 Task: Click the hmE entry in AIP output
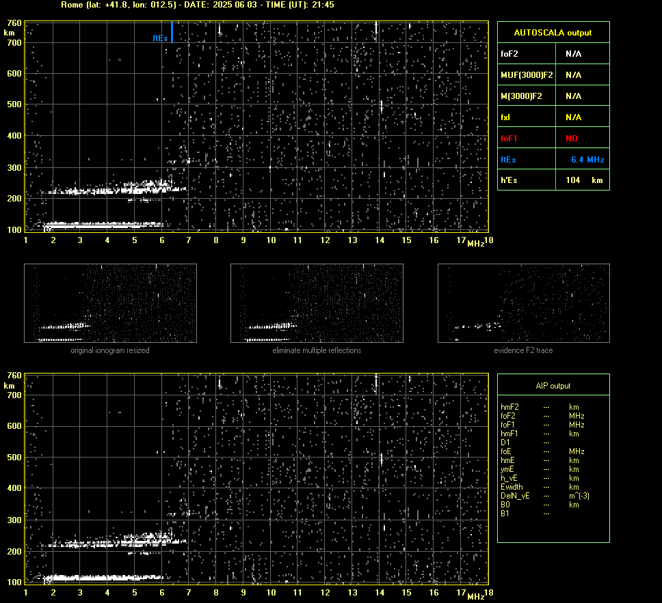click(x=540, y=460)
